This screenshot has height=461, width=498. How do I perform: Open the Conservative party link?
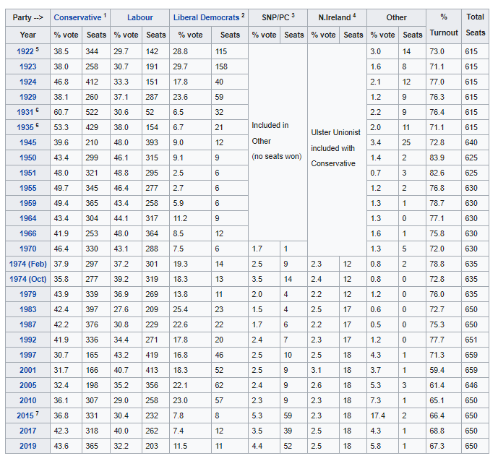pos(77,17)
